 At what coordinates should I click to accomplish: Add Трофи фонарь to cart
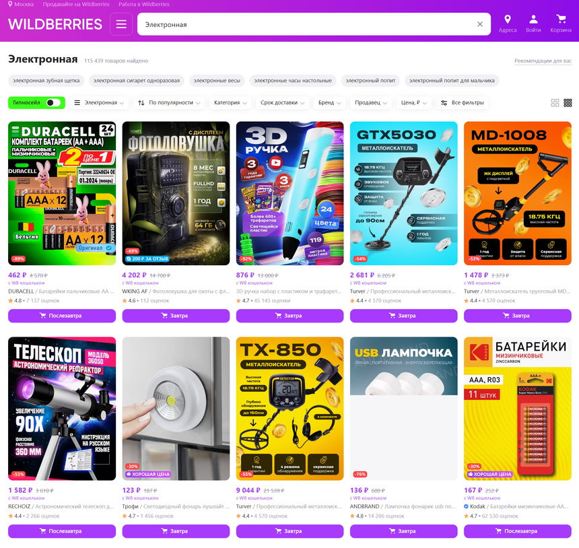pyautogui.click(x=176, y=531)
